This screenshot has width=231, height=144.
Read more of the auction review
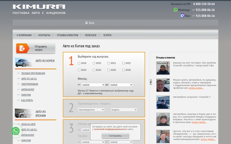pos(196,88)
